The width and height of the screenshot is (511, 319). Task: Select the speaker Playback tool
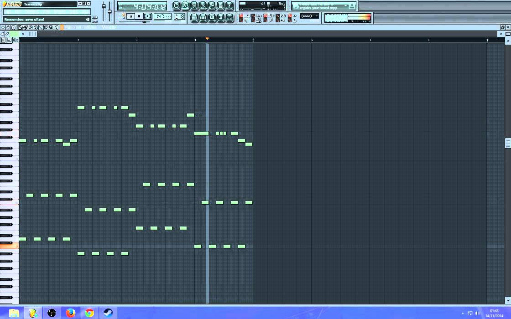(x=57, y=27)
